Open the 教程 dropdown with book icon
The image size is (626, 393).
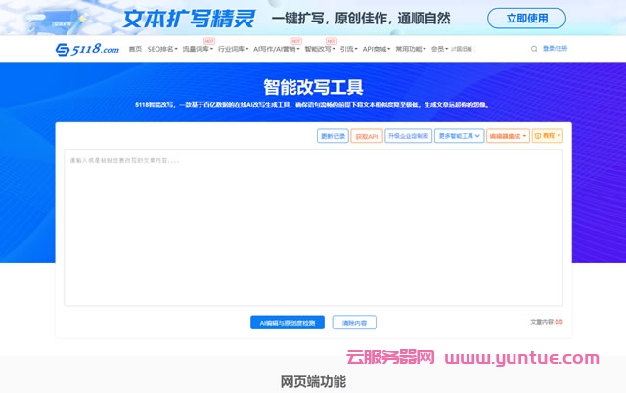coord(548,136)
